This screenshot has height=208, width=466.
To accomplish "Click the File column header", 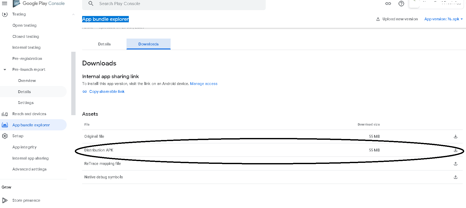I will pos(87,125).
